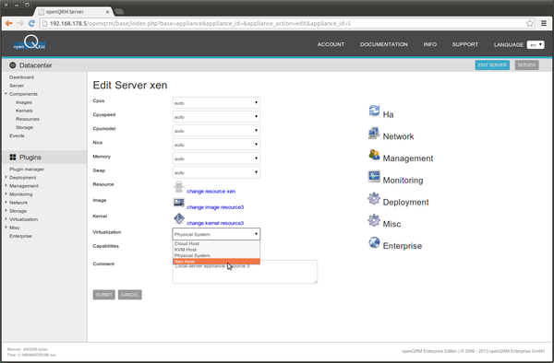Image resolution: width=554 pixels, height=363 pixels.
Task: Click the openQRM logo
Action: tap(30, 43)
